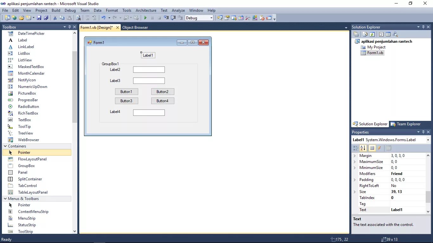
Task: Select the Cut toolbar icon
Action: click(55, 18)
